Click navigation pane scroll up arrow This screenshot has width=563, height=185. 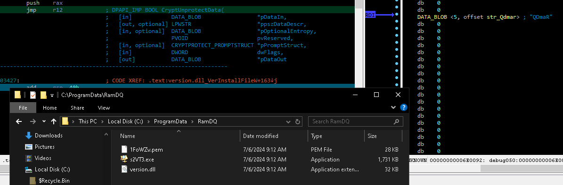(106, 135)
